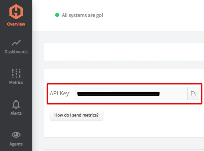
Task: Click the Agents eye icon
Action: (x=16, y=135)
